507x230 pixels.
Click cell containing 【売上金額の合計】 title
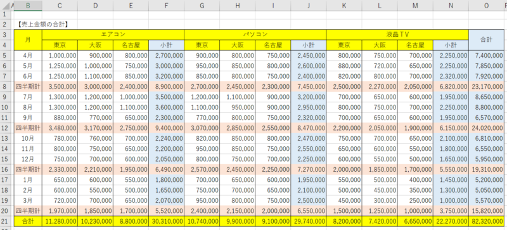[43, 24]
